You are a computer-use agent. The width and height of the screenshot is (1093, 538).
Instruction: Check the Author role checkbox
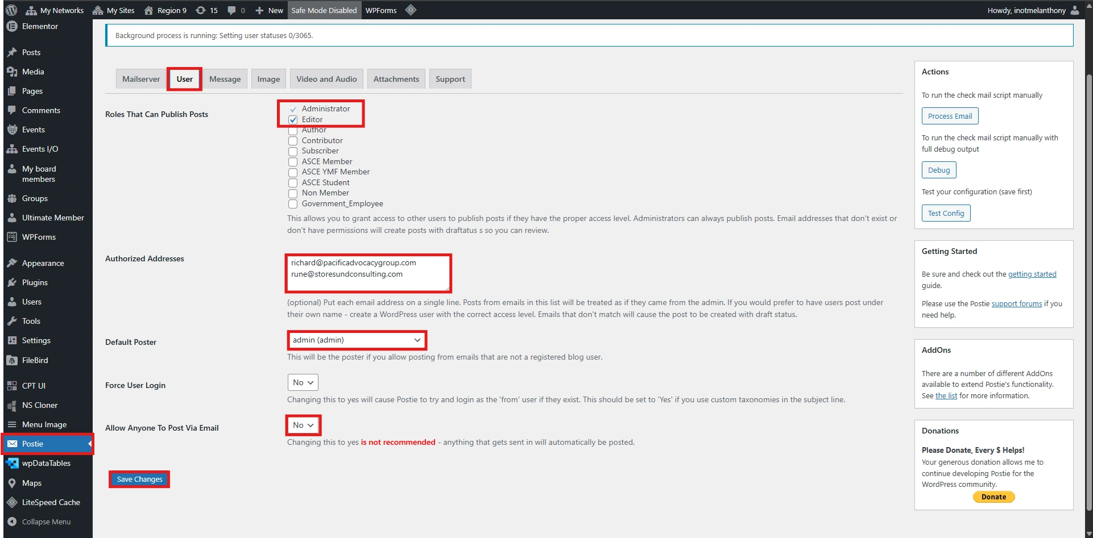click(x=293, y=130)
